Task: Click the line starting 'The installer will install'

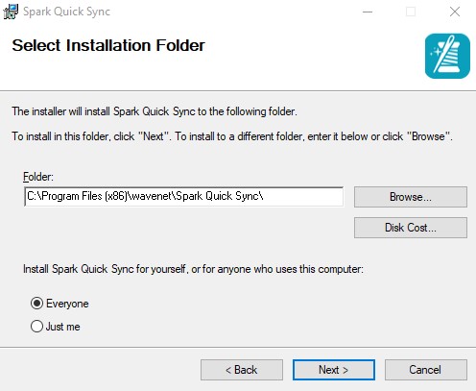Action: pos(155,111)
